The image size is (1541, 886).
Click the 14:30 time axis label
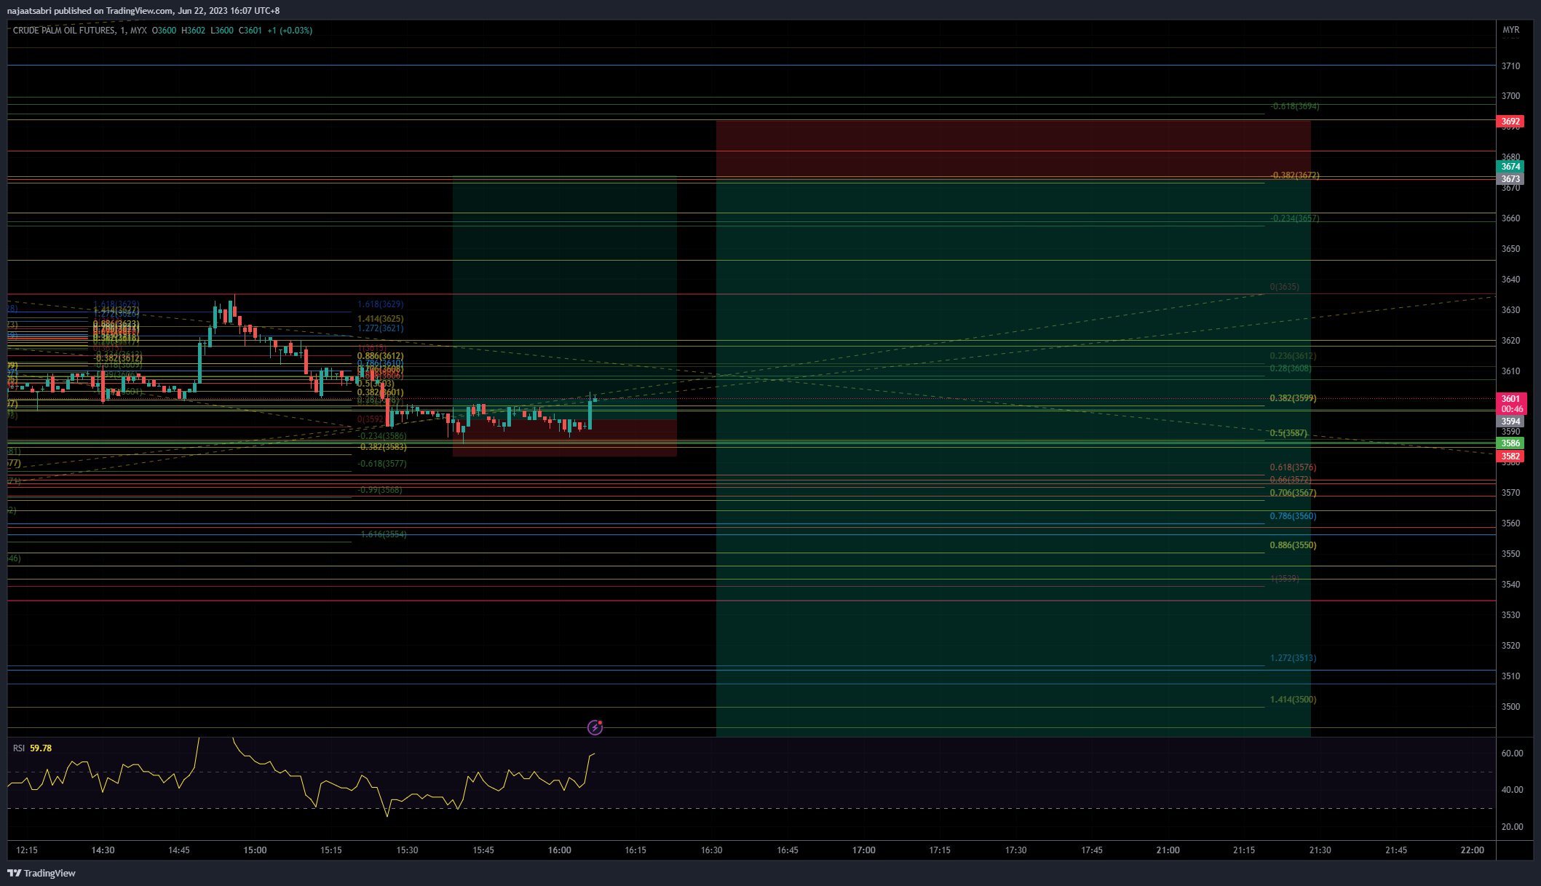(x=103, y=850)
